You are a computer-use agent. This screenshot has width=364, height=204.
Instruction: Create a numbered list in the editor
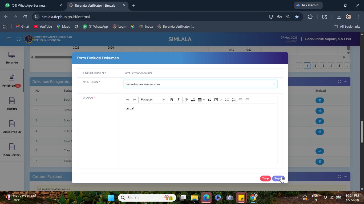pos(234,100)
